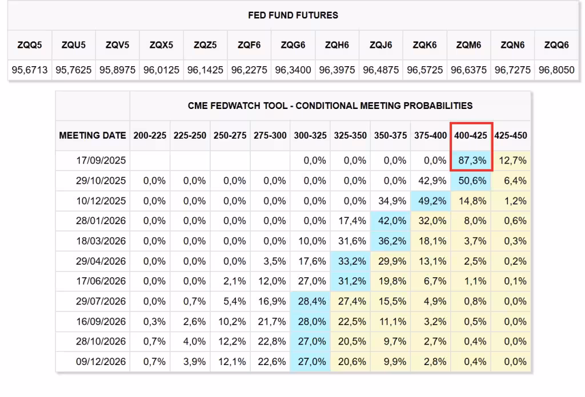The height and width of the screenshot is (397, 585).
Task: Click the ZQQ6 futures column header
Action: (556, 44)
